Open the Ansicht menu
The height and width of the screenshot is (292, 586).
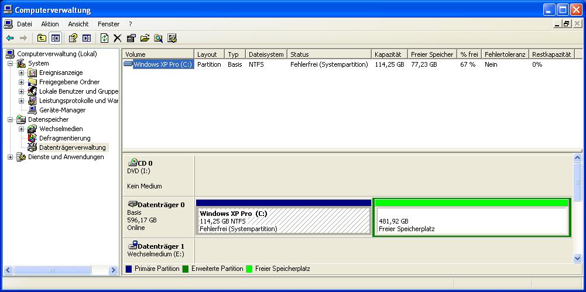point(78,24)
